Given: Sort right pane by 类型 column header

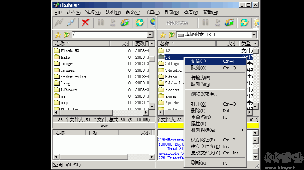Looking at the screenshot, I should point(246,44).
